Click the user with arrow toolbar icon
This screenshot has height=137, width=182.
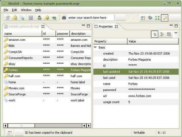39,18
